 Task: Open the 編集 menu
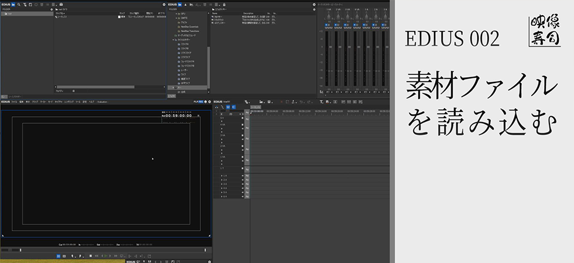pos(21,102)
